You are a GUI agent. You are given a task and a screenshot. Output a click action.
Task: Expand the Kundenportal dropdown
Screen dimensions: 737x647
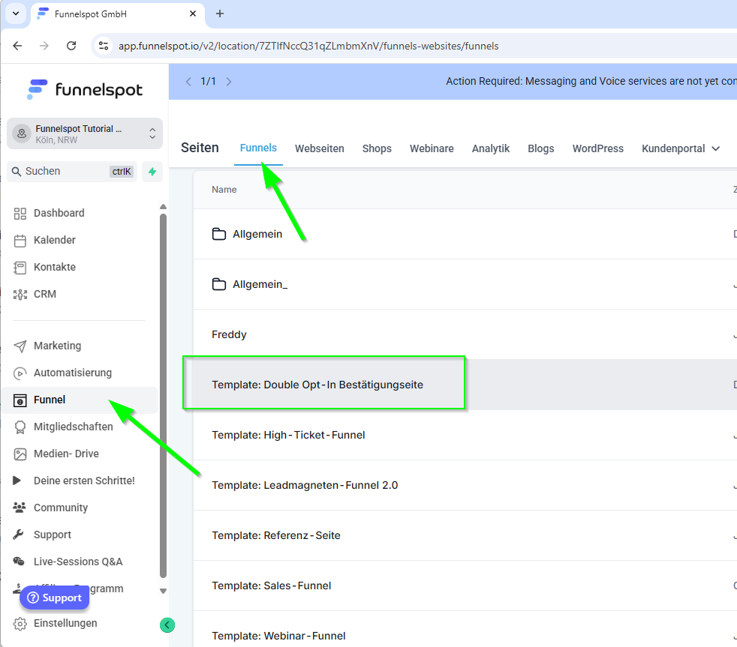coord(681,149)
